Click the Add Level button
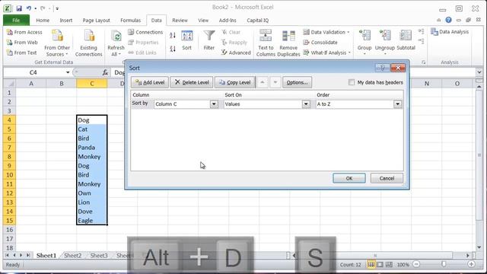The height and width of the screenshot is (274, 487). [x=150, y=82]
